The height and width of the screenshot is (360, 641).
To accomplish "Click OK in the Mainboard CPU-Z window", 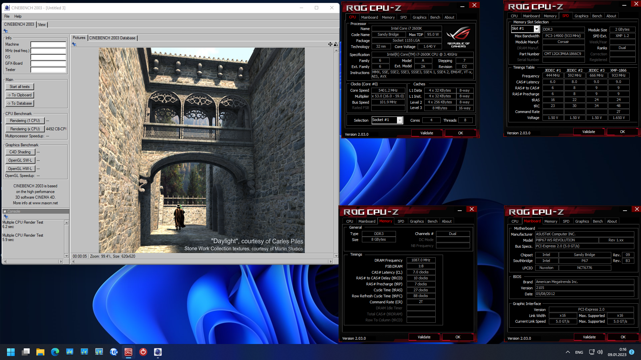I will 623,337.
